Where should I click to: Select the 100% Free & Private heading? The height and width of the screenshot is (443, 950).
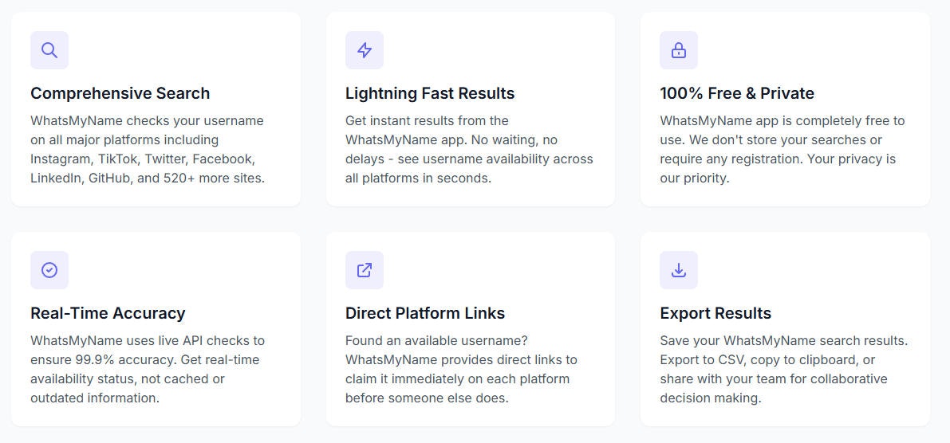[737, 93]
